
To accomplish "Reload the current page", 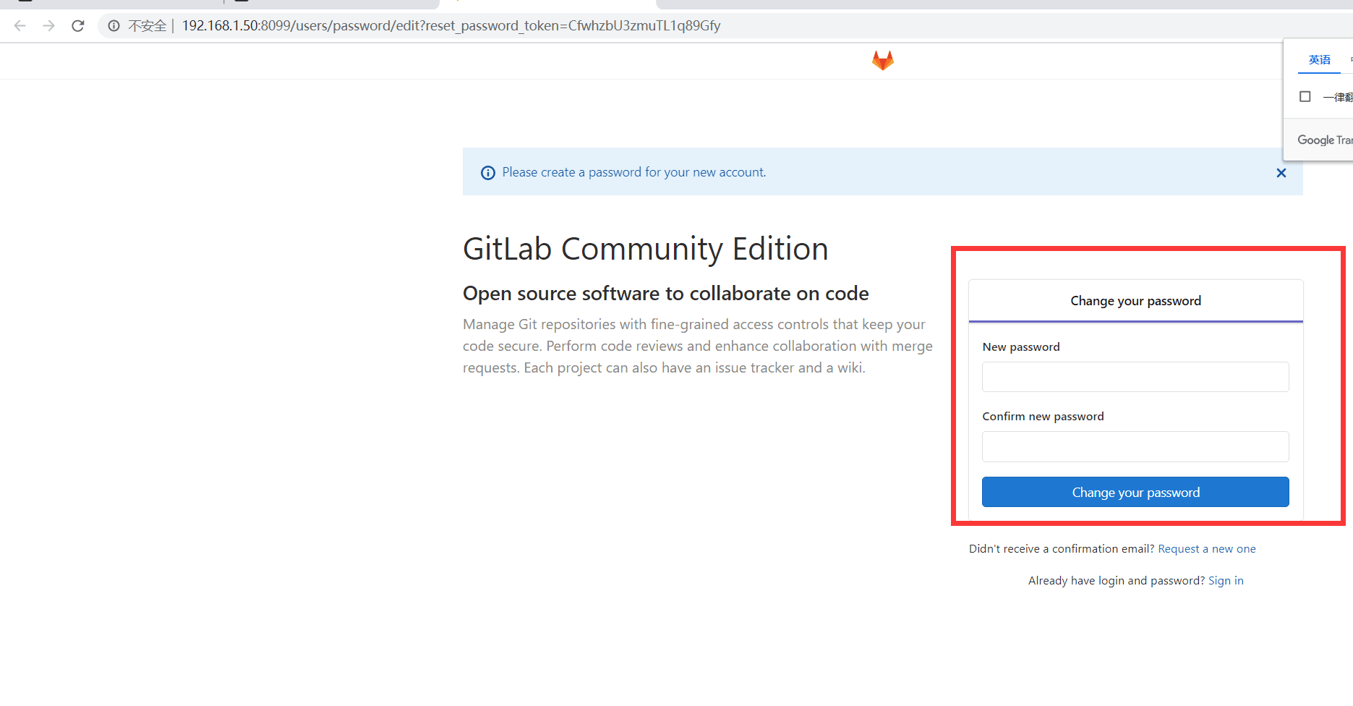I will pyautogui.click(x=77, y=25).
